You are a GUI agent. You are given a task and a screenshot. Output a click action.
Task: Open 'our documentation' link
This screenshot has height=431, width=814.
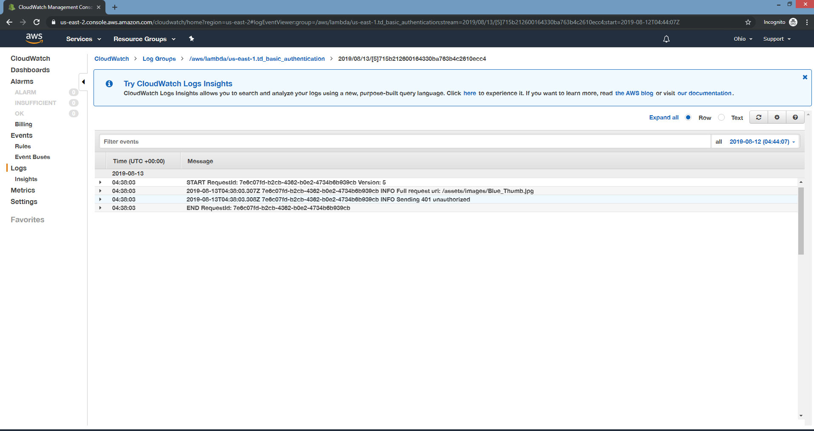pyautogui.click(x=704, y=93)
